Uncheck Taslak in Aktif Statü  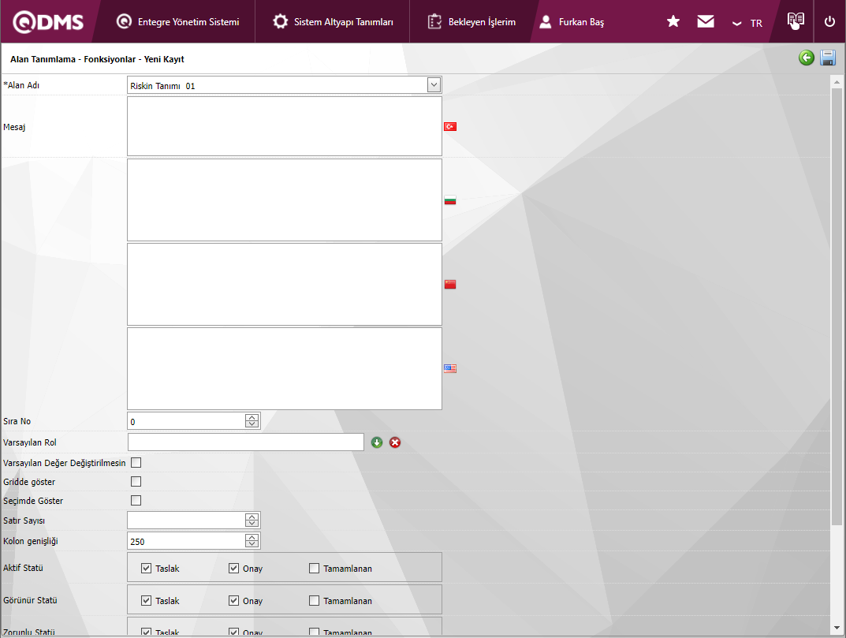[x=146, y=568]
